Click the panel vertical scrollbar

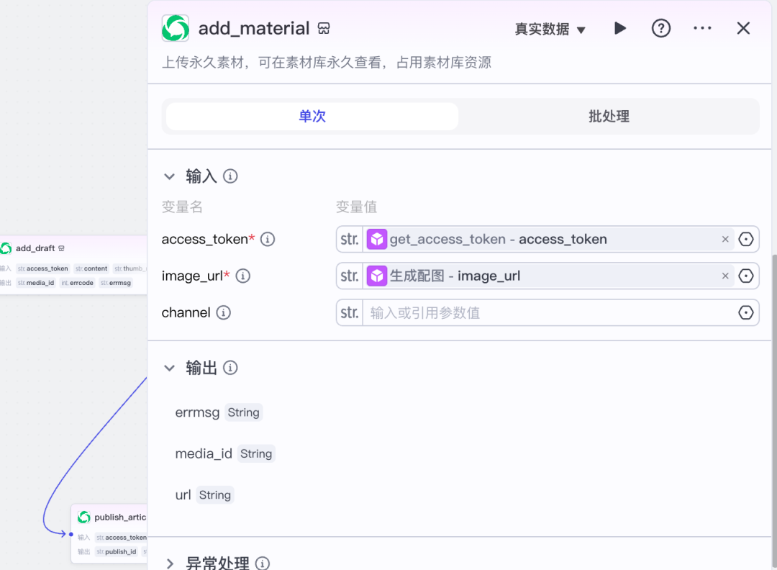(x=774, y=412)
